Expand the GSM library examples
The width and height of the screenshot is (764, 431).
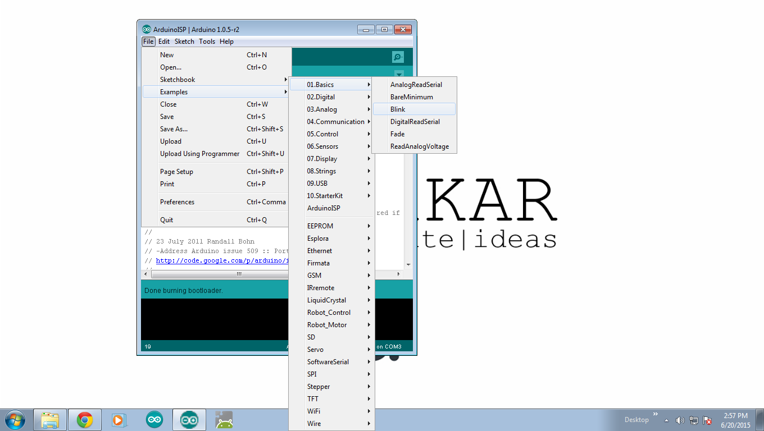point(331,276)
